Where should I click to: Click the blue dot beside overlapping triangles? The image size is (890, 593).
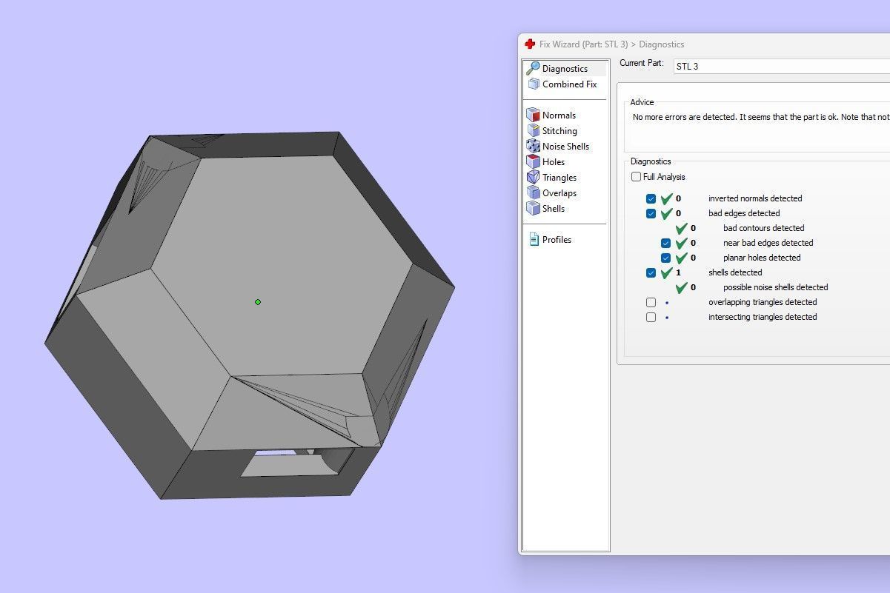point(667,303)
